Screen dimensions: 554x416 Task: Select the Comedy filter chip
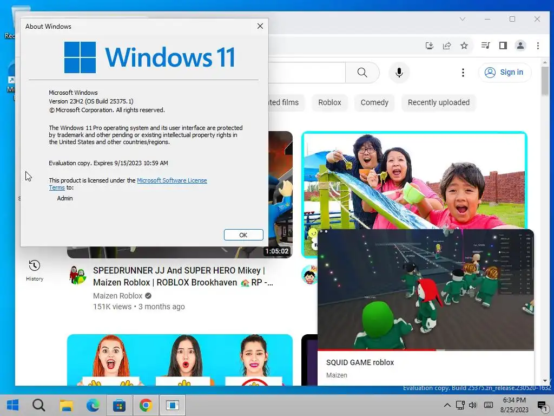click(x=374, y=102)
